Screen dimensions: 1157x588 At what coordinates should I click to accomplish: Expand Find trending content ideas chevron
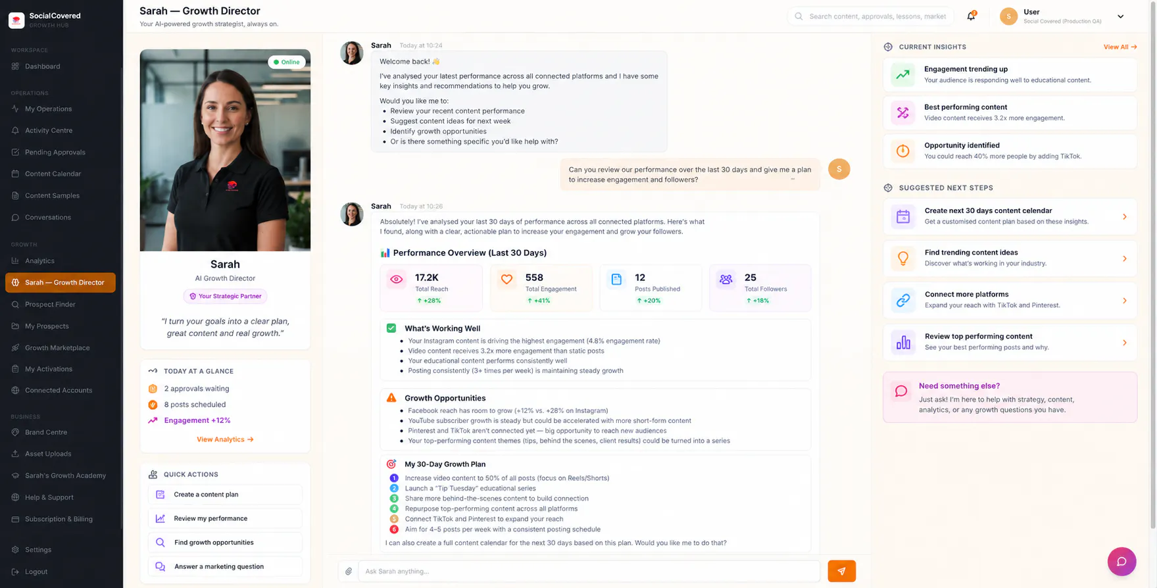click(1124, 258)
